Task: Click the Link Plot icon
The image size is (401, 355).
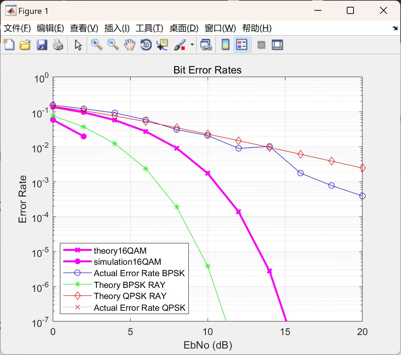Action: (206, 45)
